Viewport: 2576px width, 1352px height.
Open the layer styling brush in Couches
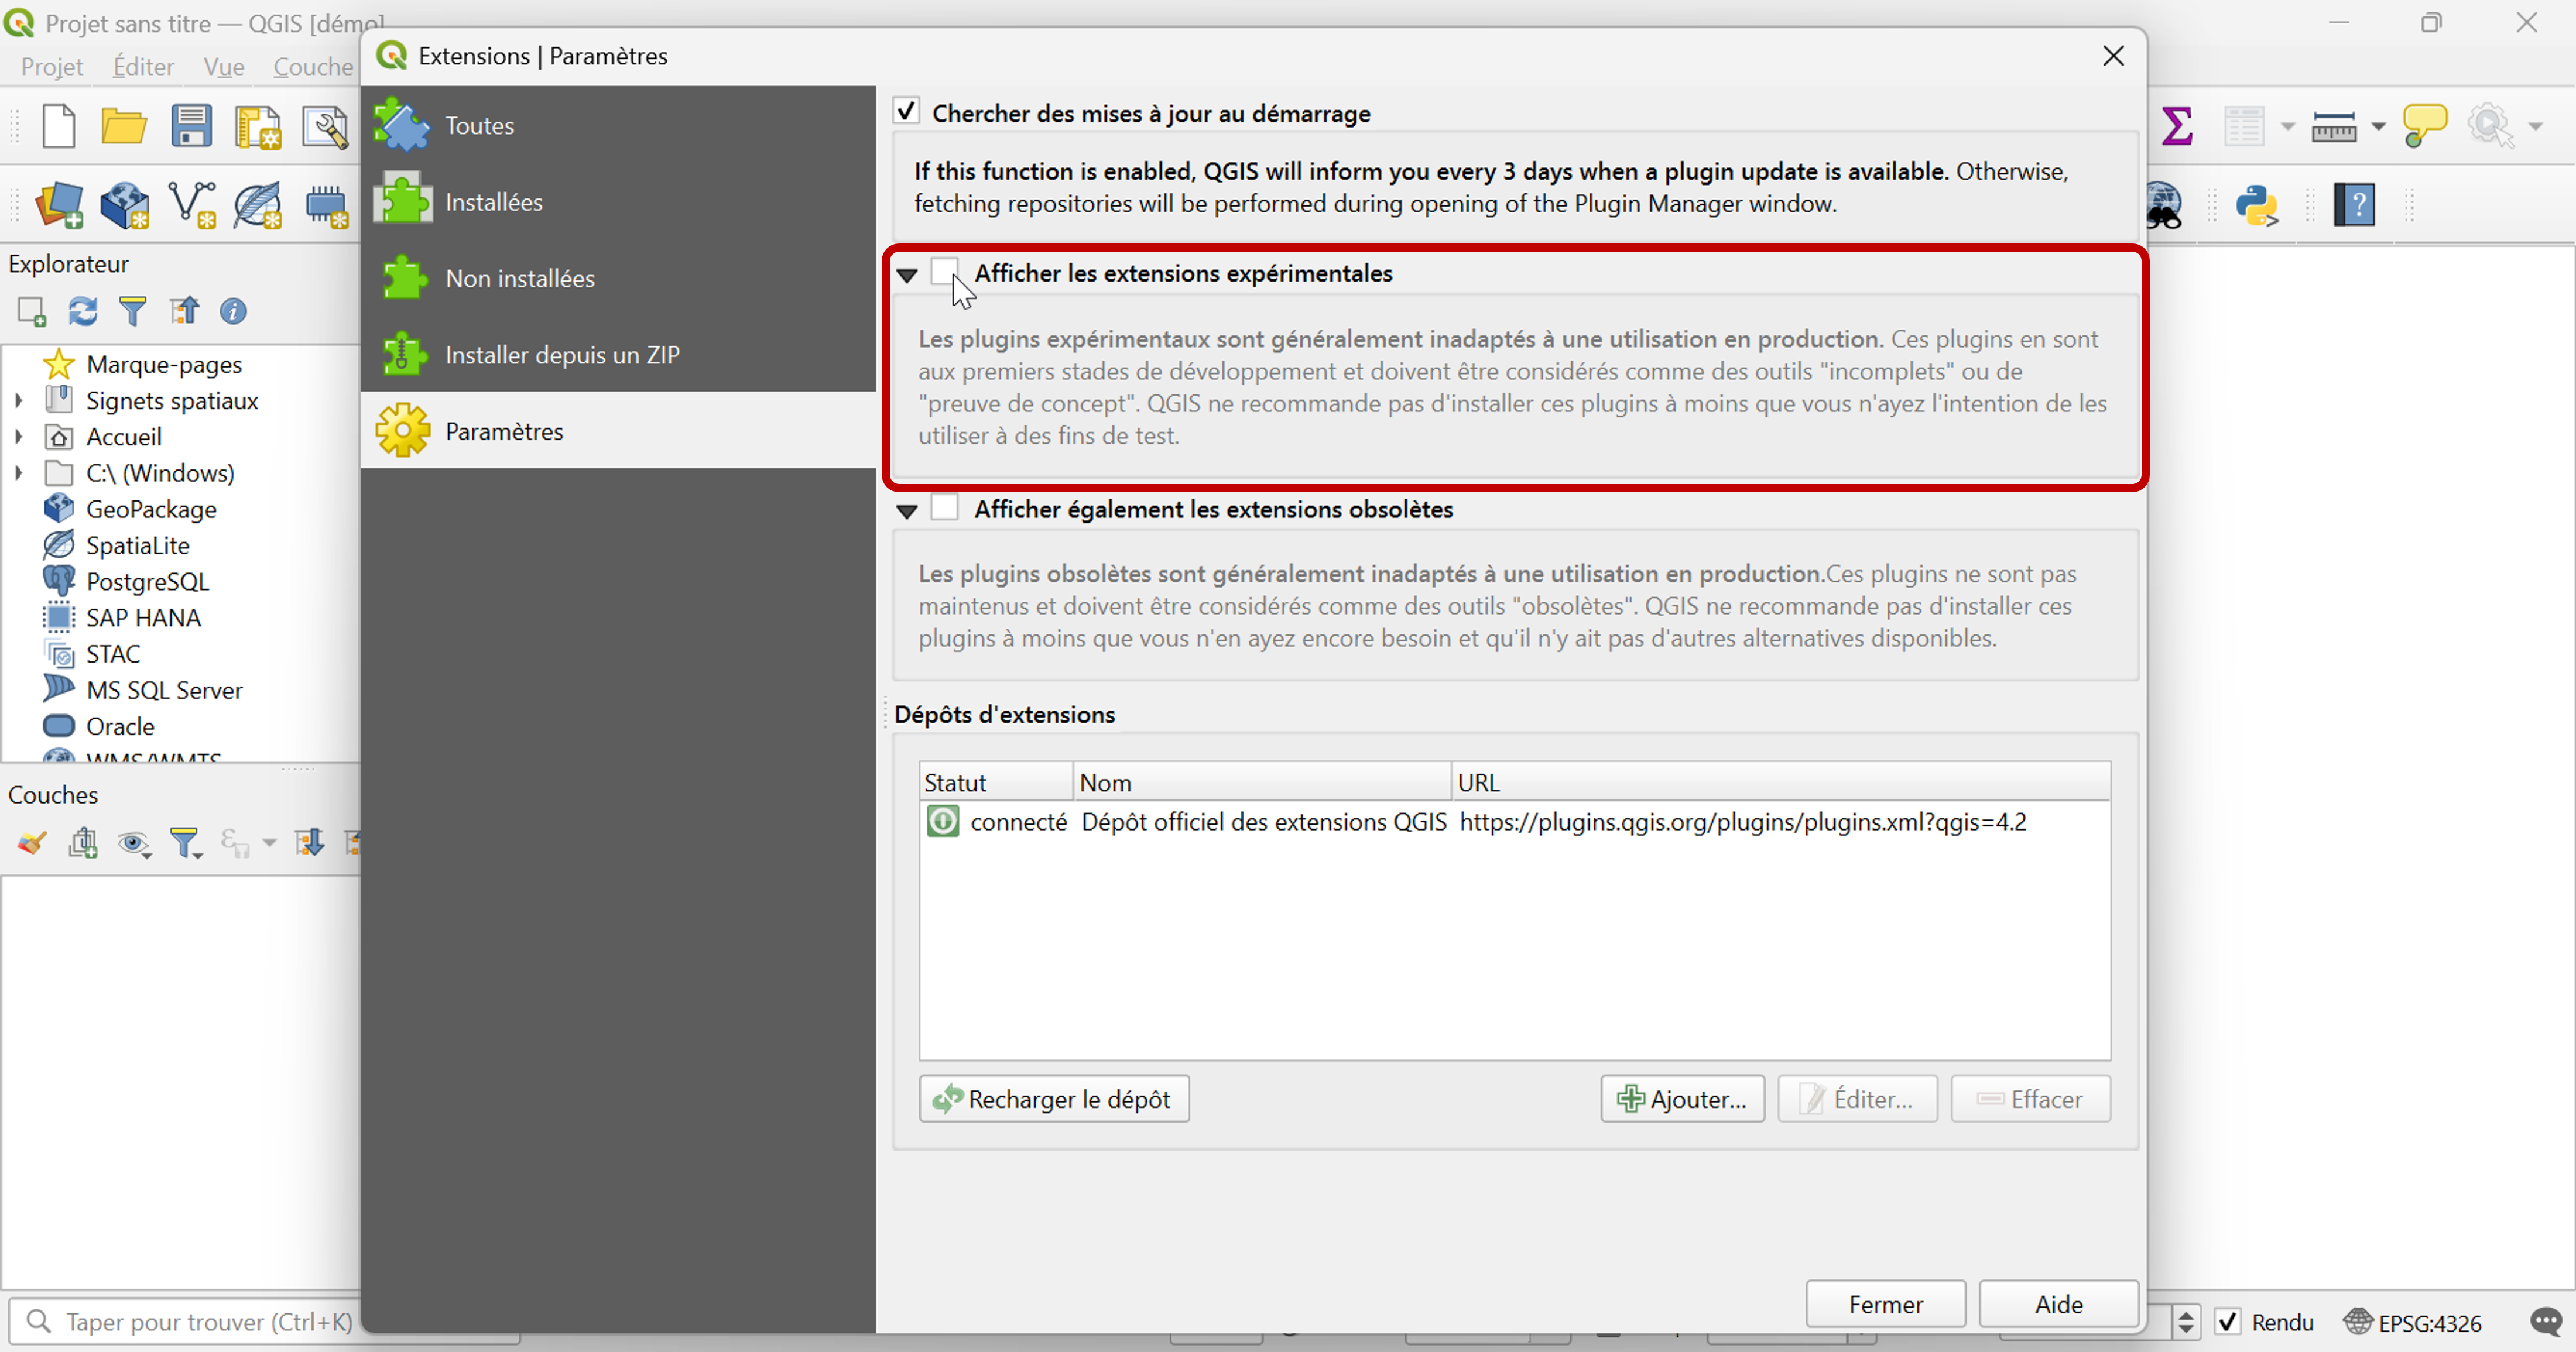[x=32, y=843]
